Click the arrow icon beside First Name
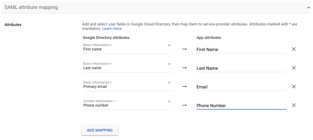Screen dimensions: 313x140 tap(184, 49)
